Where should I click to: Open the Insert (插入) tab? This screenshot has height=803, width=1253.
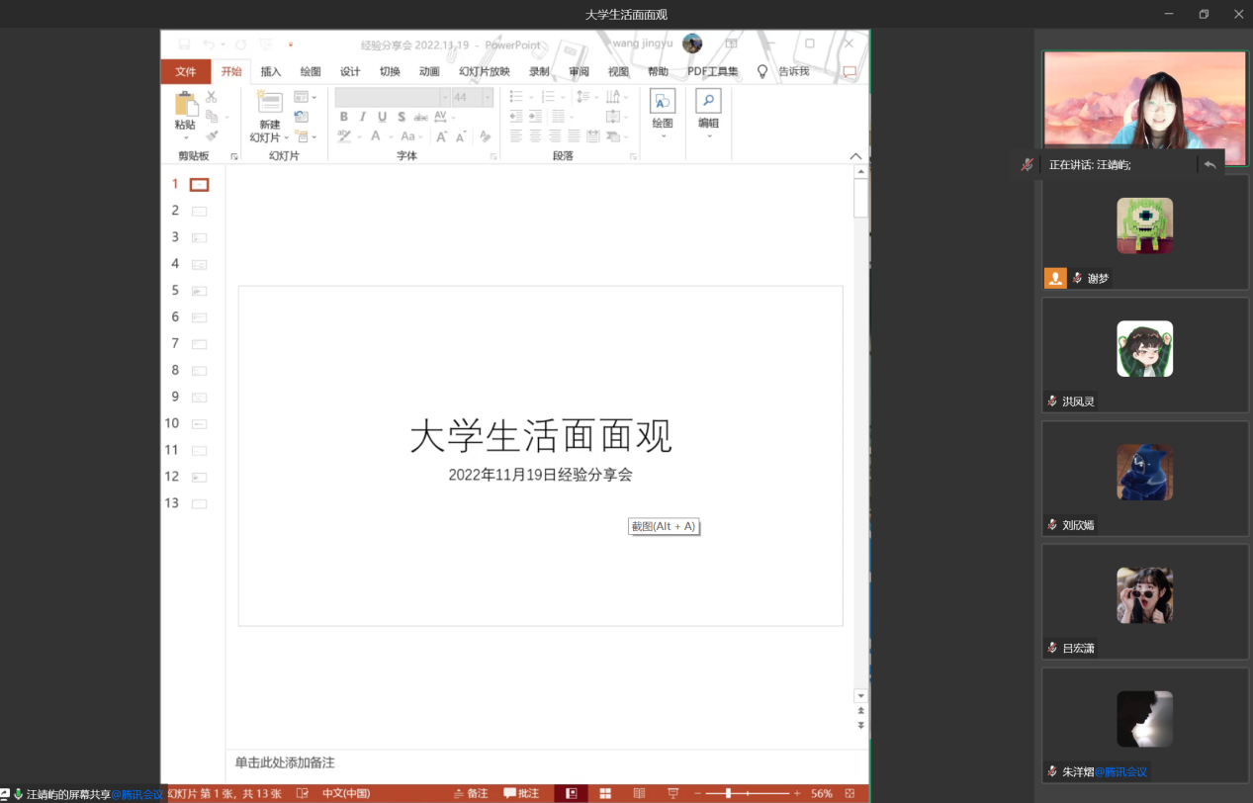(x=270, y=71)
